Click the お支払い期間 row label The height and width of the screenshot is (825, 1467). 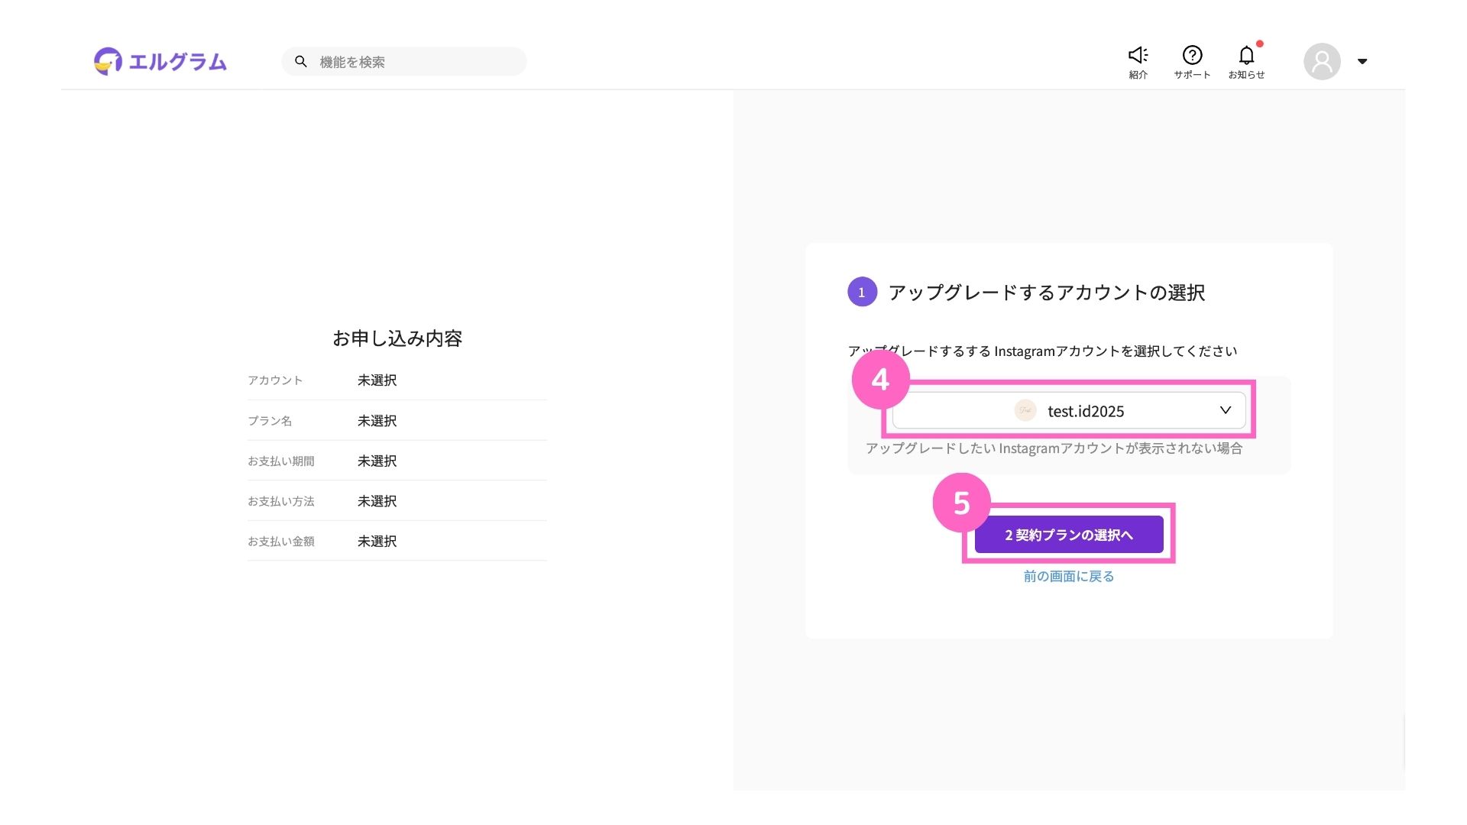[x=281, y=461]
